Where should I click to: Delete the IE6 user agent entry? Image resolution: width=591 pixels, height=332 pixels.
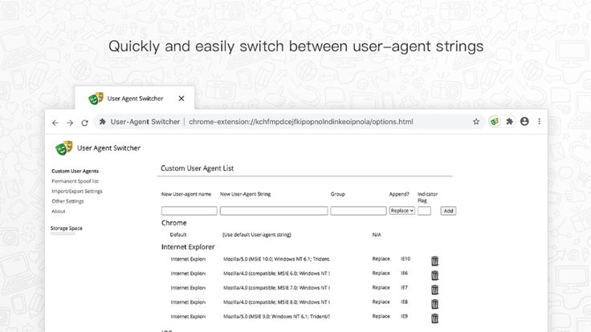(434, 275)
